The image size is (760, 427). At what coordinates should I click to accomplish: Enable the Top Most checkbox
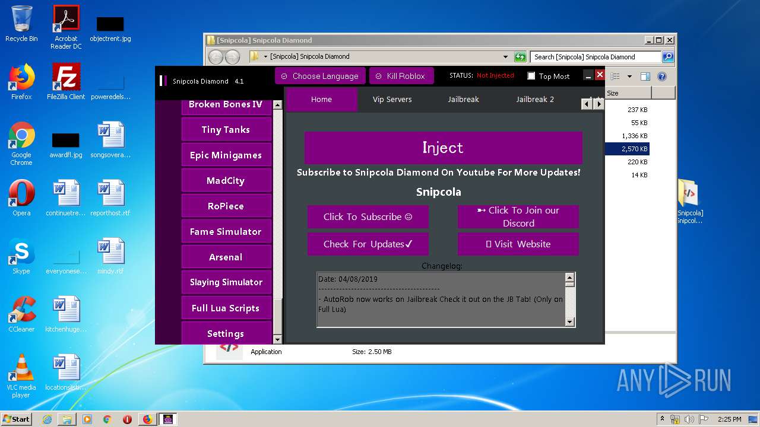(531, 76)
